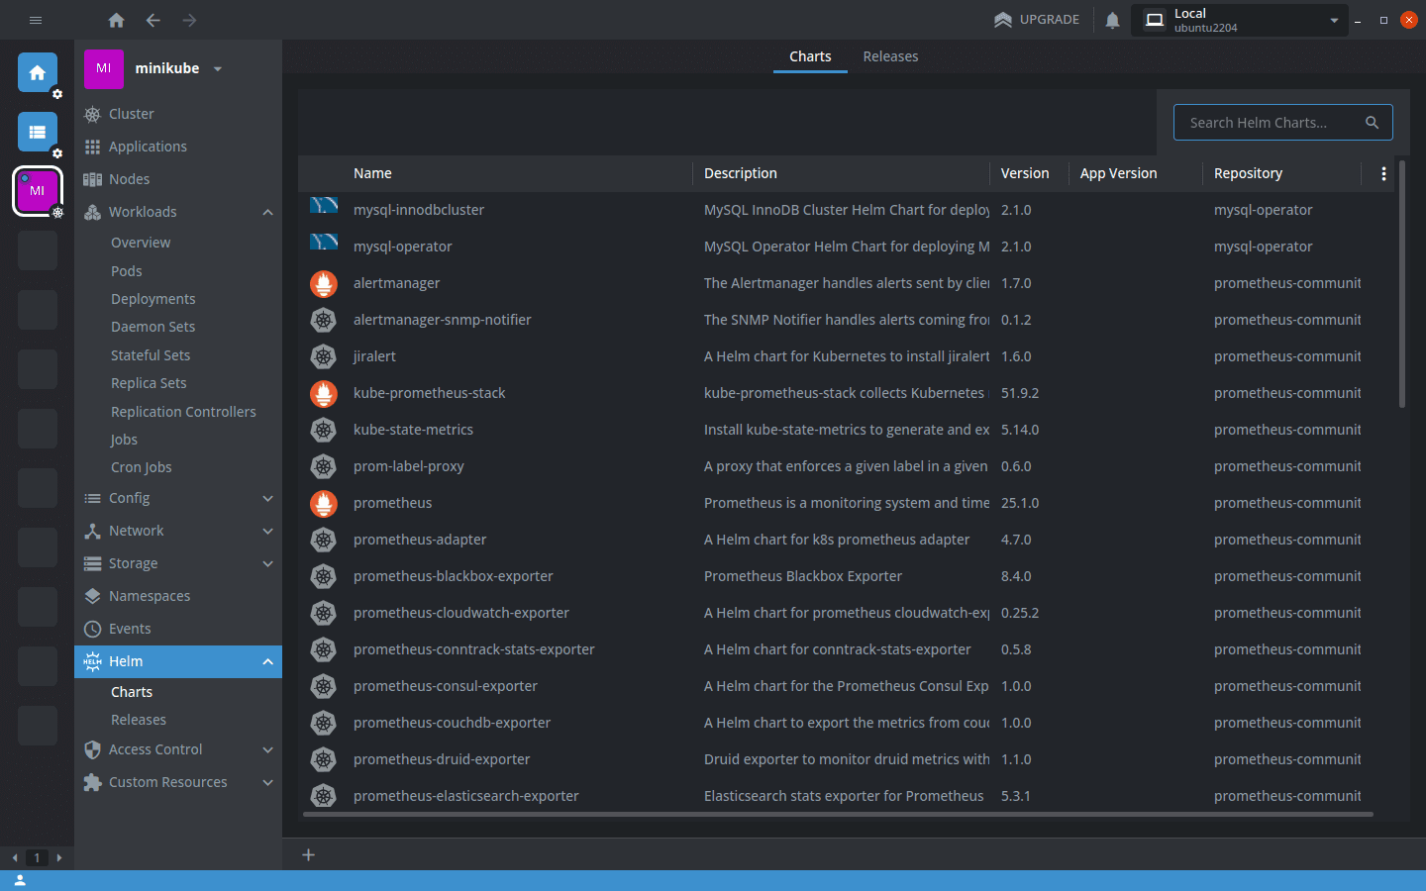Expand the Network section chevron
The width and height of the screenshot is (1426, 891).
[x=267, y=531]
